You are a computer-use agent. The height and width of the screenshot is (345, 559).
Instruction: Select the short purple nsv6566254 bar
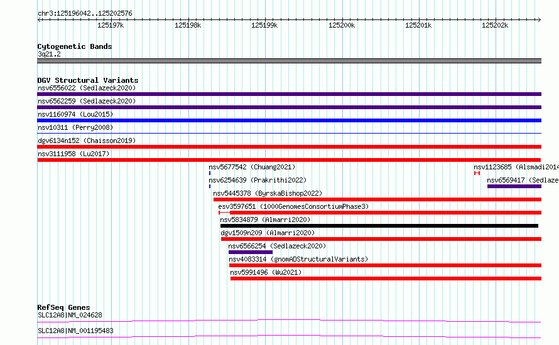[x=251, y=252]
